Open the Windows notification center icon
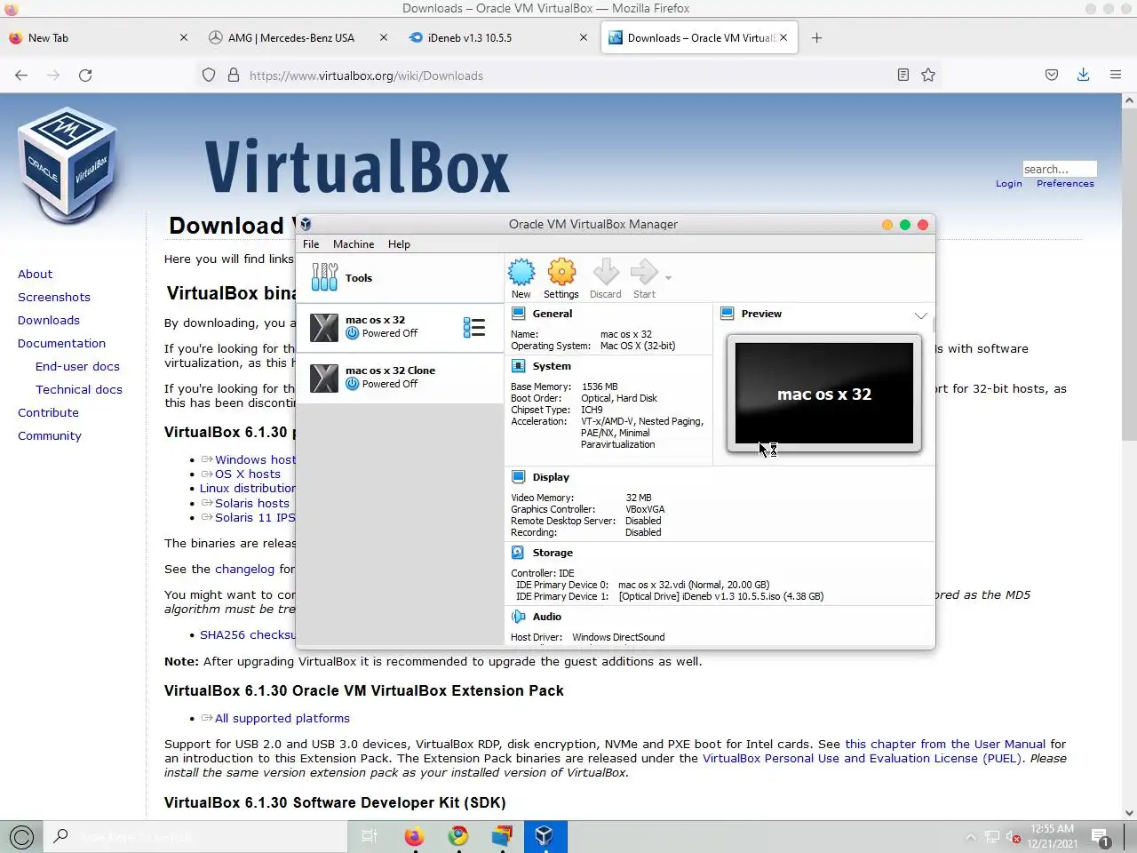 [1101, 837]
